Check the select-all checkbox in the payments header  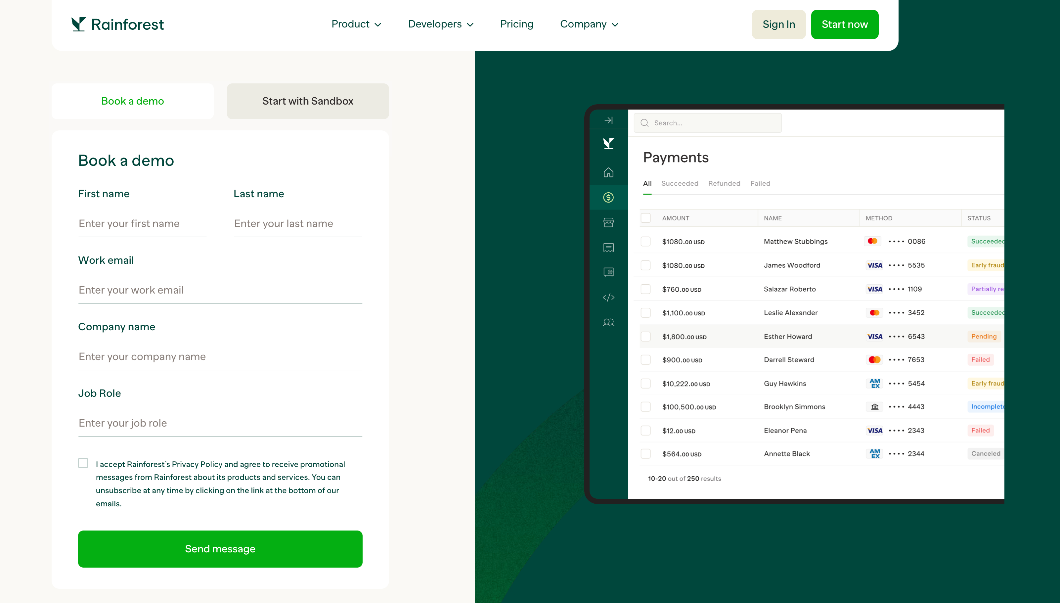tap(646, 218)
